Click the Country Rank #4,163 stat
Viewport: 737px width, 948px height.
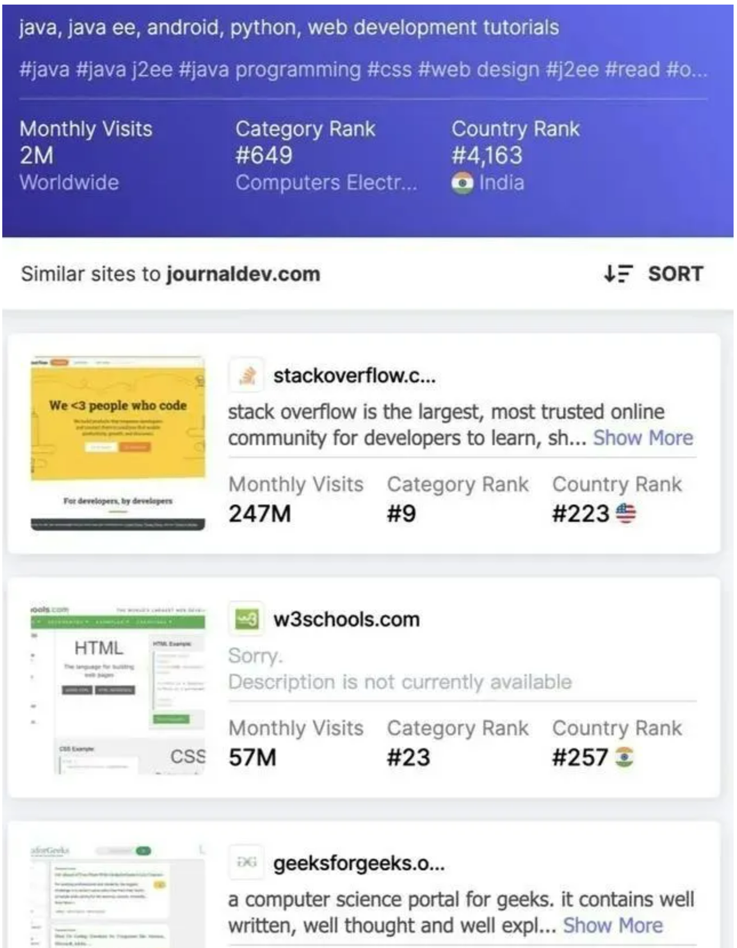515,155
